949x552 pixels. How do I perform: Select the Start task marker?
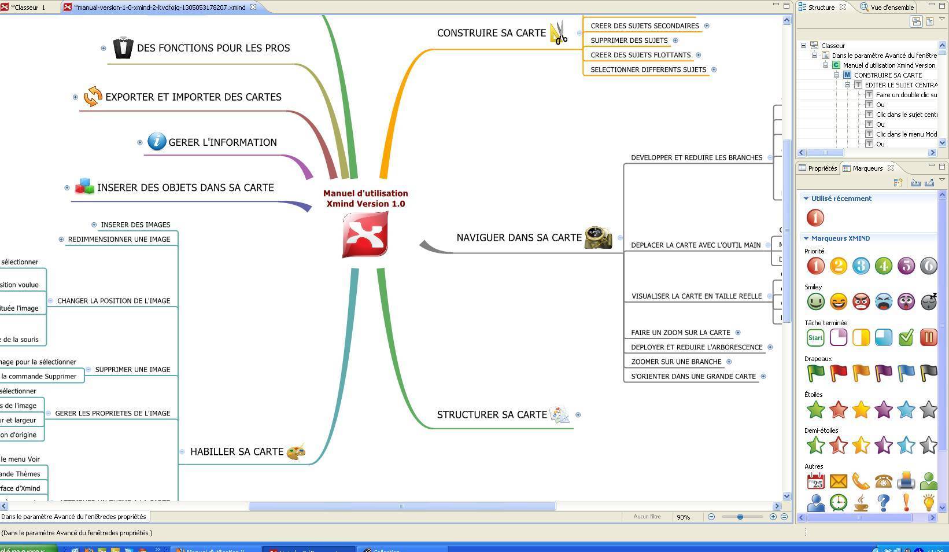[x=815, y=337]
